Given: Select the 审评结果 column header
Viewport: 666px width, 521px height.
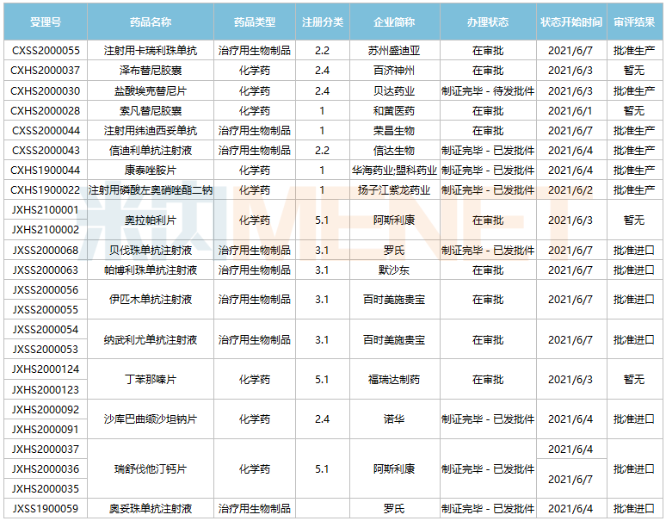Looking at the screenshot, I should point(634,22).
